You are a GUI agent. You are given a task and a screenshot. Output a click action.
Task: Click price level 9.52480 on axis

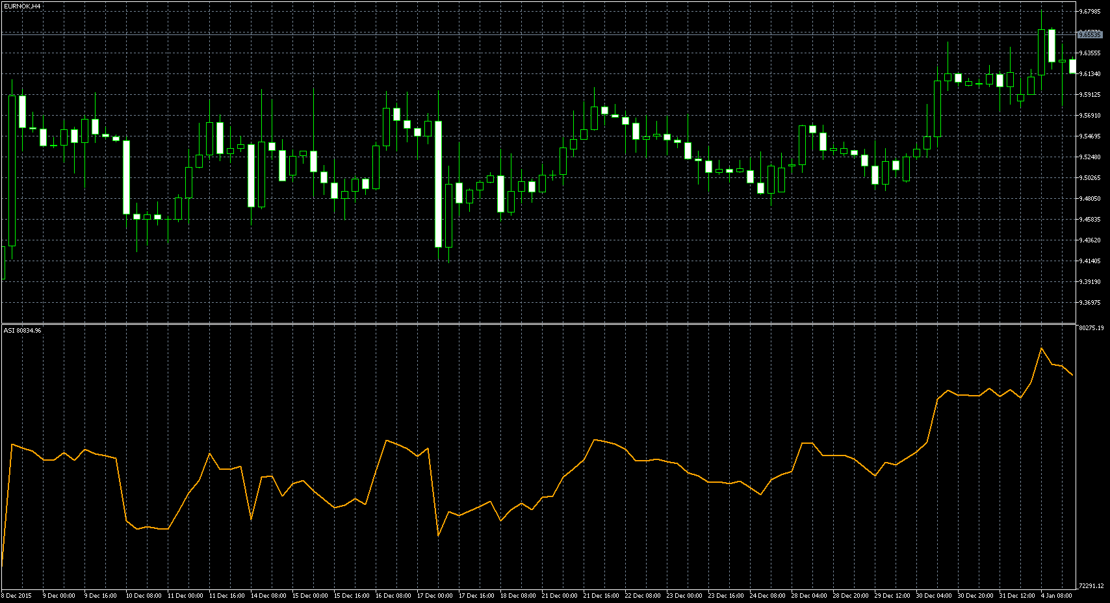[1090, 157]
